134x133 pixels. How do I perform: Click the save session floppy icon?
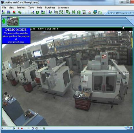[x=38, y=12]
